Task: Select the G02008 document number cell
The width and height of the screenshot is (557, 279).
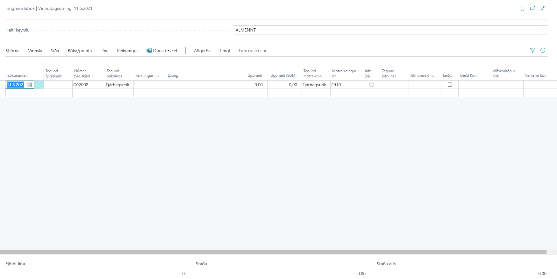Action: click(x=89, y=85)
